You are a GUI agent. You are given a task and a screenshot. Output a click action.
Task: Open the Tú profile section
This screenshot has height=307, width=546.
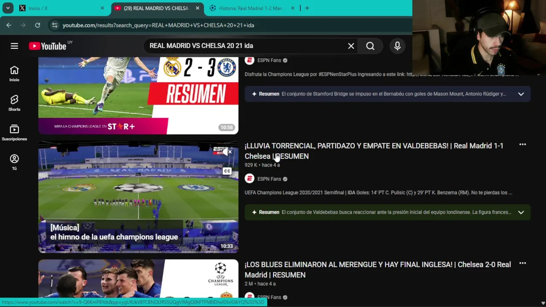click(14, 162)
